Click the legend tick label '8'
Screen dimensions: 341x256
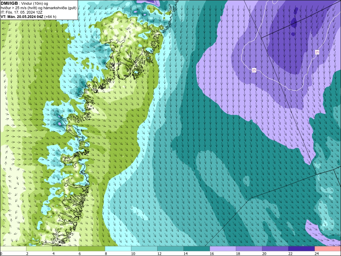pos(106,254)
